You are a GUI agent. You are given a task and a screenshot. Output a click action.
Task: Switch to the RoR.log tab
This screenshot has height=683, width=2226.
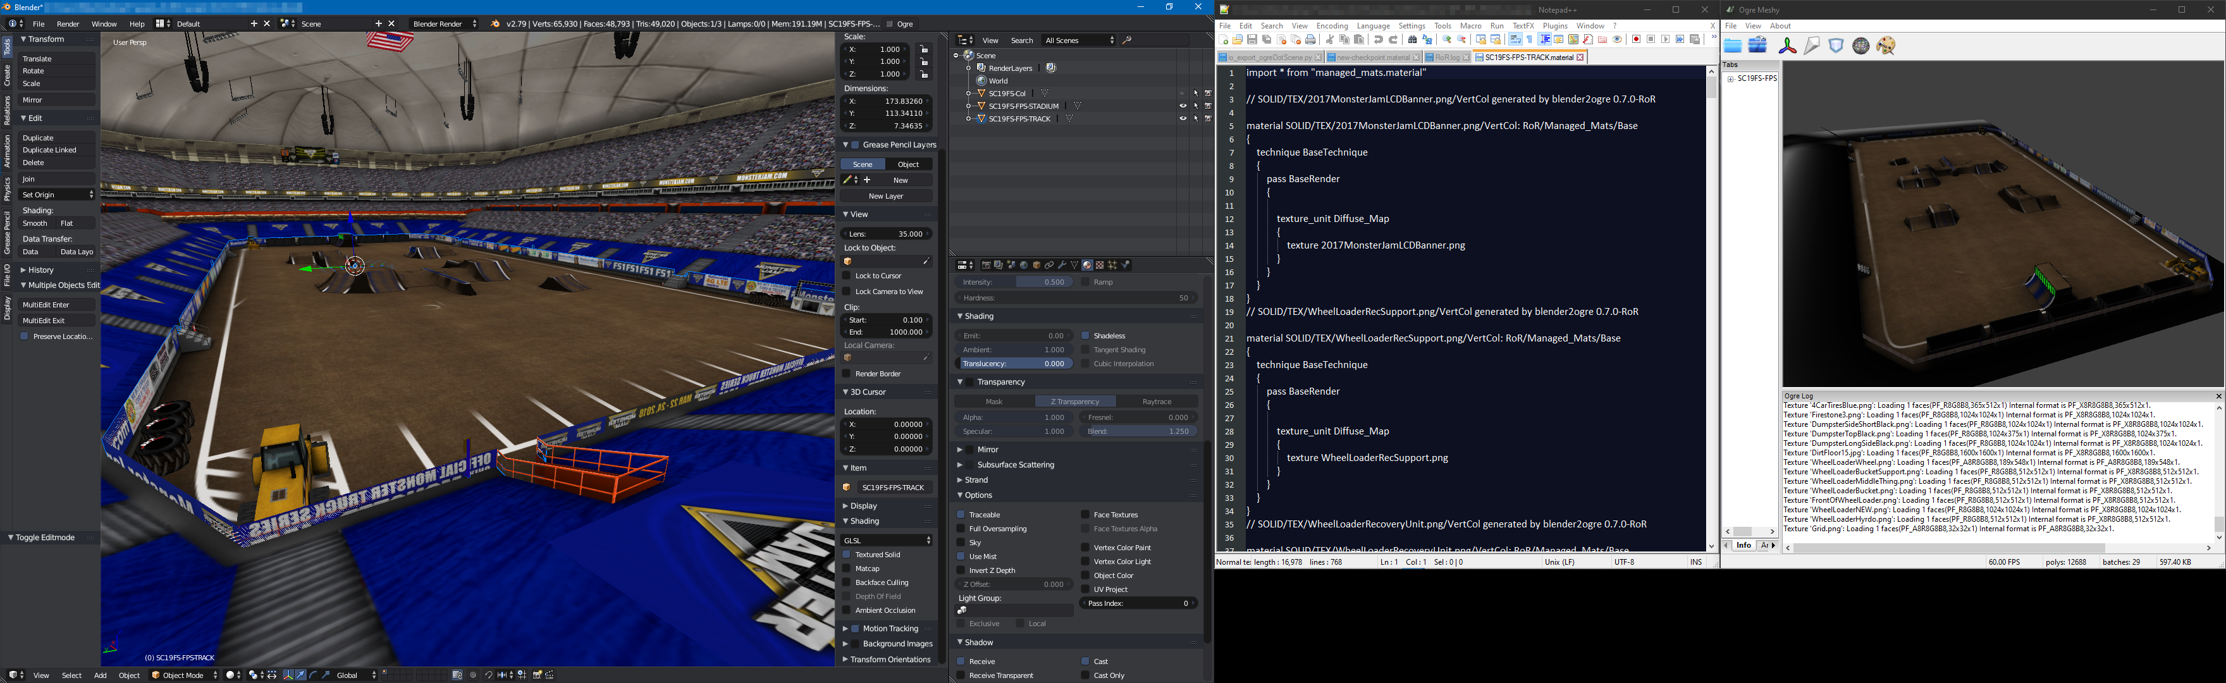tap(1448, 57)
